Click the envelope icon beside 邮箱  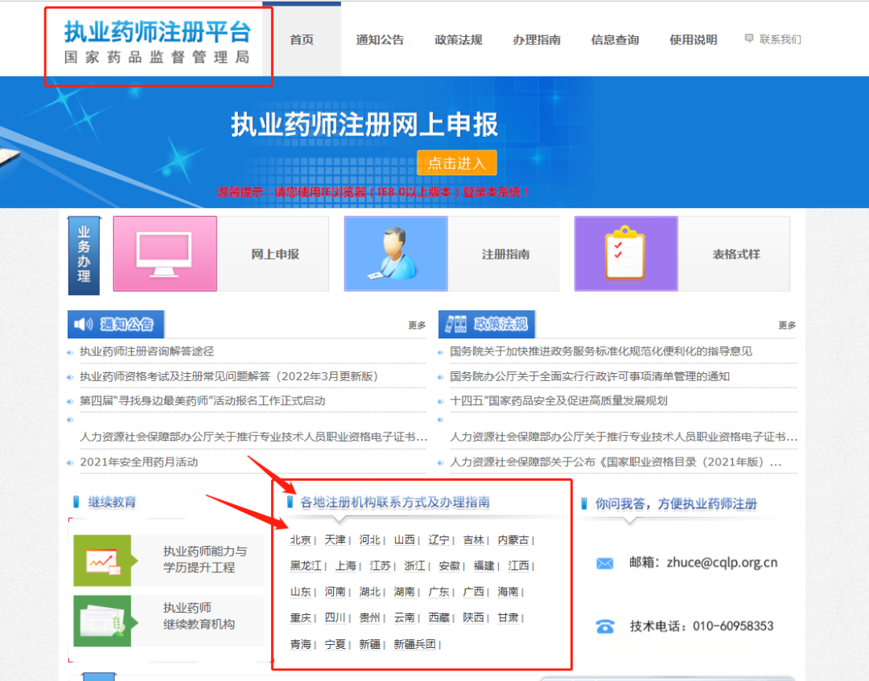(x=605, y=563)
